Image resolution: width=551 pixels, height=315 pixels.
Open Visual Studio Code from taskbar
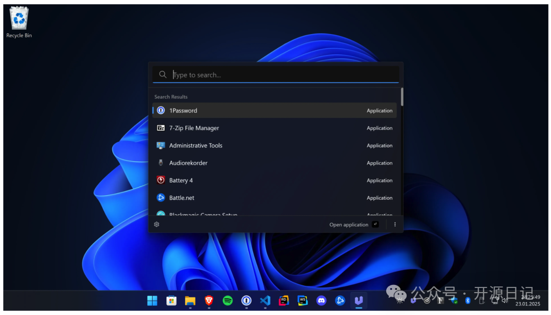[x=265, y=301]
